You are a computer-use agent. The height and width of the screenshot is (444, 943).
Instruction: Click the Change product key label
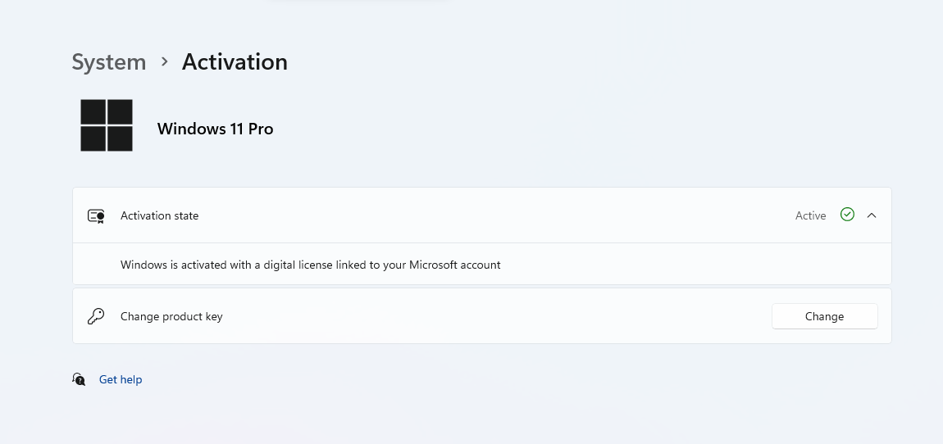[171, 317]
